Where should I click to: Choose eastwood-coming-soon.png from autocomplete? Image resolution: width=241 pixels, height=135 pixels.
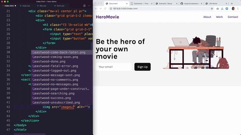tap(62, 57)
